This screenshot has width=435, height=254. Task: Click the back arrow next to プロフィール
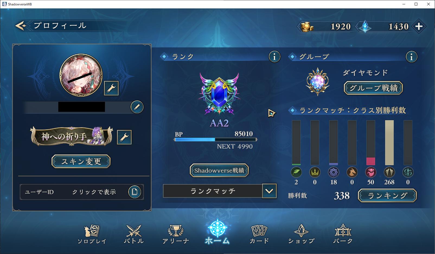point(21,26)
